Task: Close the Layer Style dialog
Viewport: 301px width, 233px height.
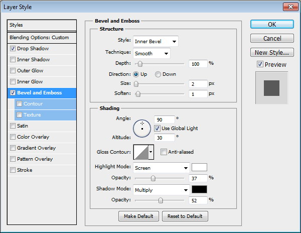Action: pos(288,7)
